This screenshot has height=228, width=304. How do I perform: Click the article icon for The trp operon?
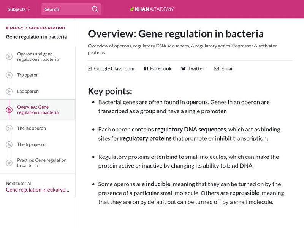tap(8, 144)
